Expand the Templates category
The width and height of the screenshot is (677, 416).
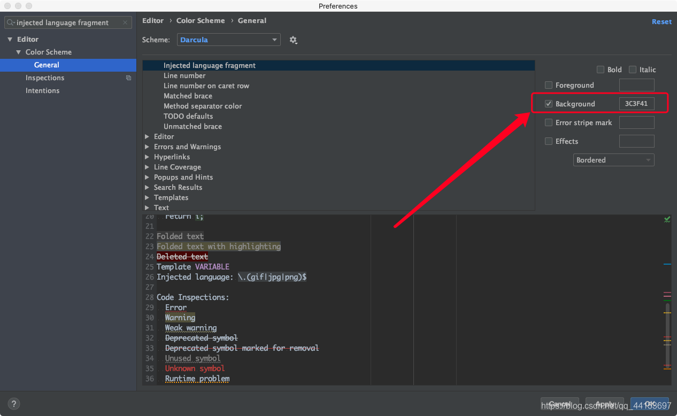click(x=147, y=198)
